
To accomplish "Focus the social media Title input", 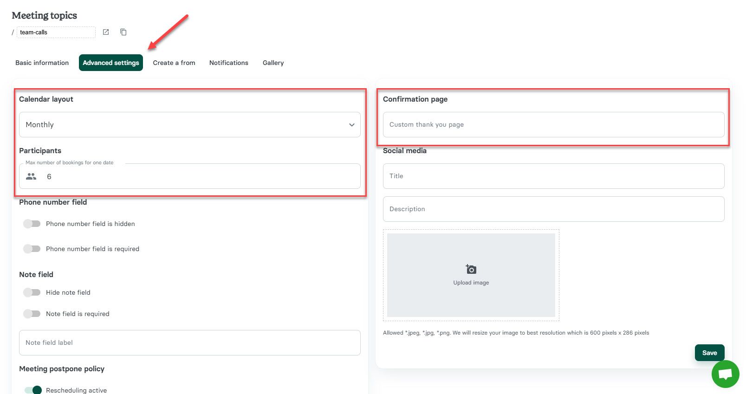I will coord(553,176).
